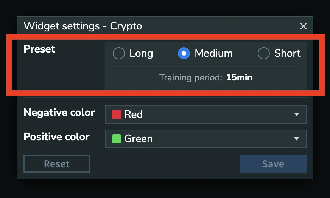Image resolution: width=330 pixels, height=198 pixels.
Task: Select the Long preset radio button
Action: click(119, 54)
